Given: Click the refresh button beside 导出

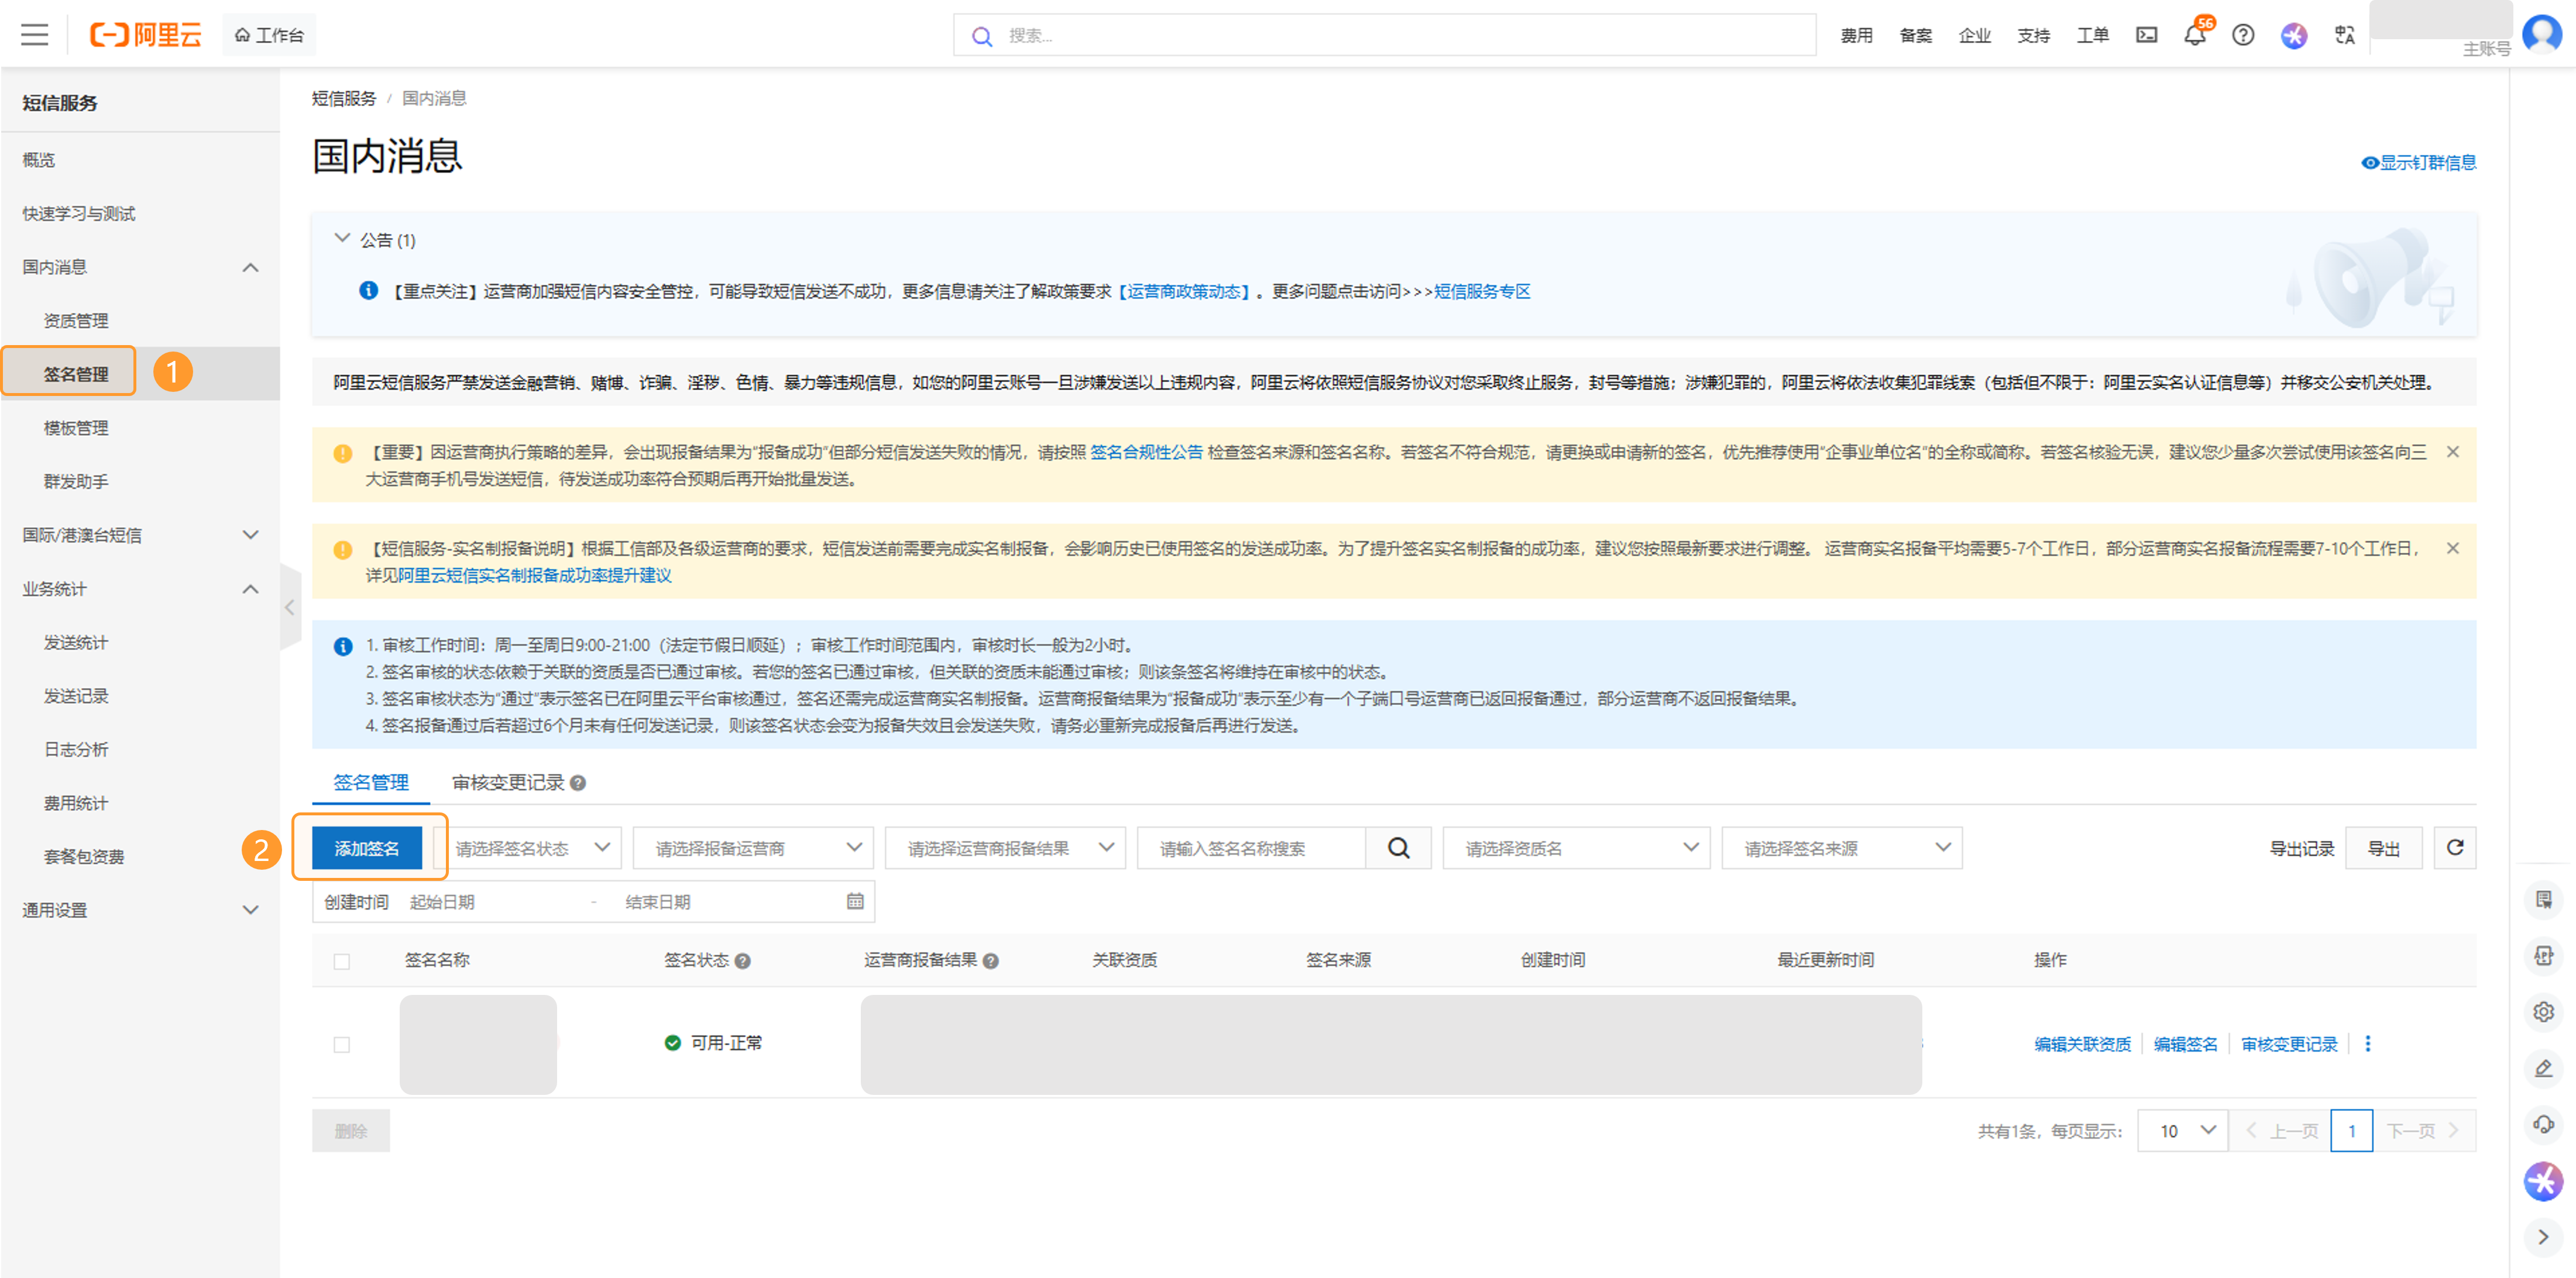Looking at the screenshot, I should (2454, 848).
